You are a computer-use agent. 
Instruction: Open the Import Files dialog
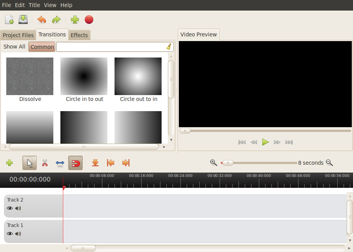click(8, 19)
